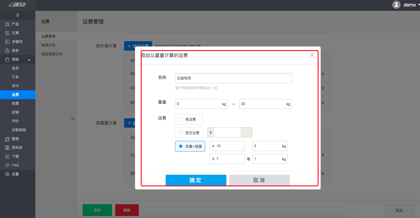Screen dimensions: 420x218
Task: Click the 名称 name field with 云途物流
Action: click(x=233, y=78)
